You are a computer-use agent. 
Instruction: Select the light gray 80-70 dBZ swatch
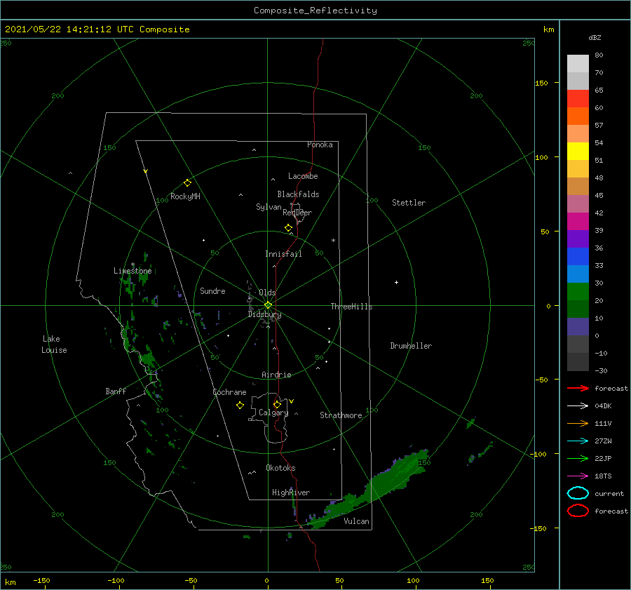(x=578, y=64)
